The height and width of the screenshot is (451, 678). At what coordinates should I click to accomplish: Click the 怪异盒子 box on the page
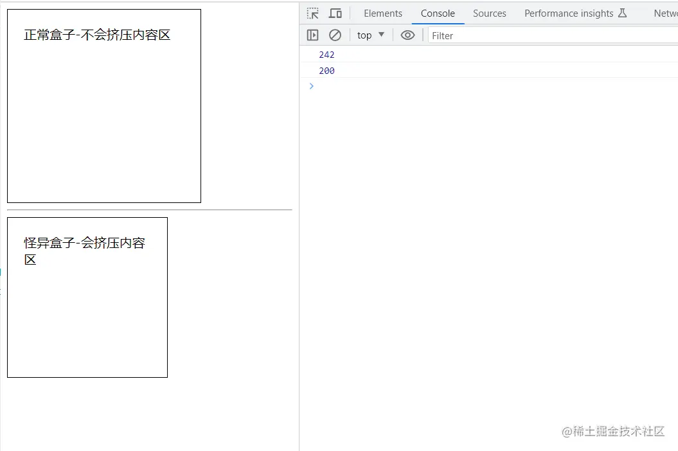[87, 297]
